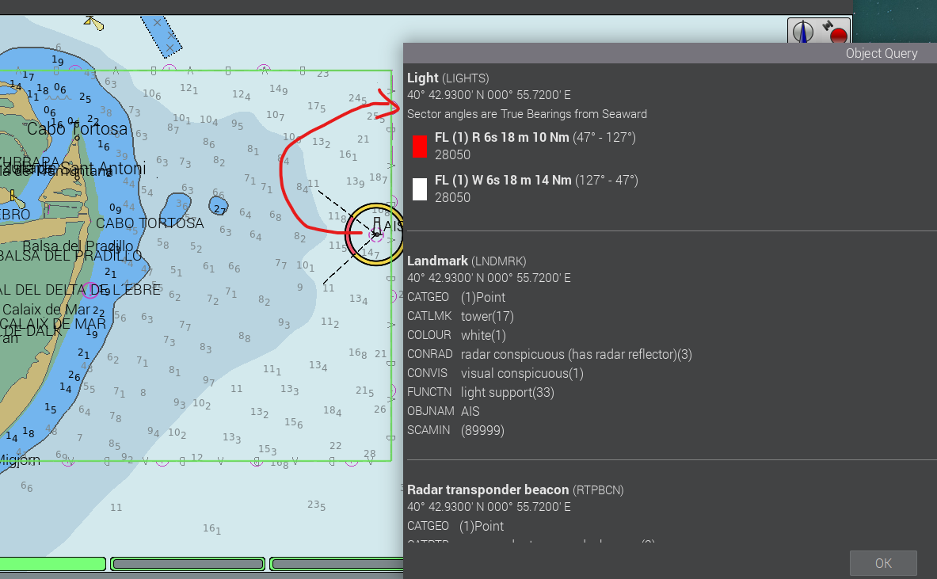Click the COLOUR white(1) row

coord(456,335)
